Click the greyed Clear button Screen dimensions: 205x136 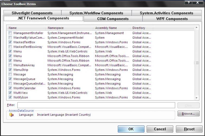tap(188, 105)
